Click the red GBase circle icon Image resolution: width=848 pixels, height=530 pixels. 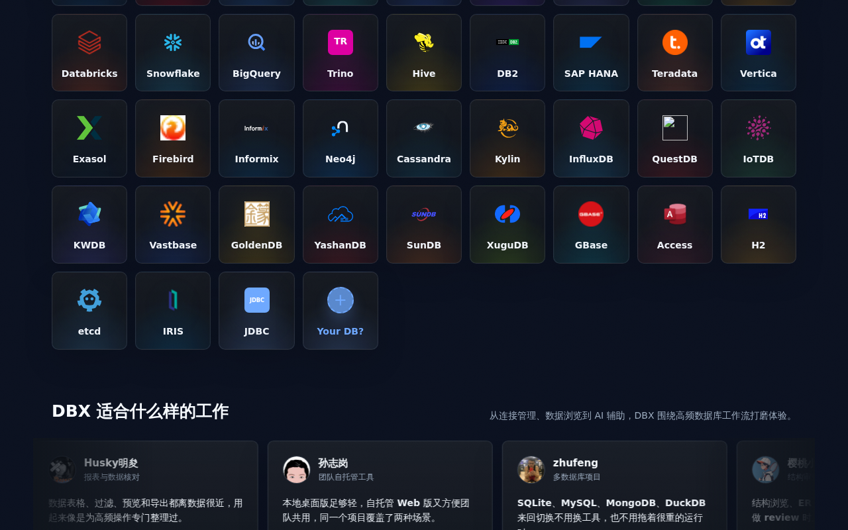pos(591,214)
